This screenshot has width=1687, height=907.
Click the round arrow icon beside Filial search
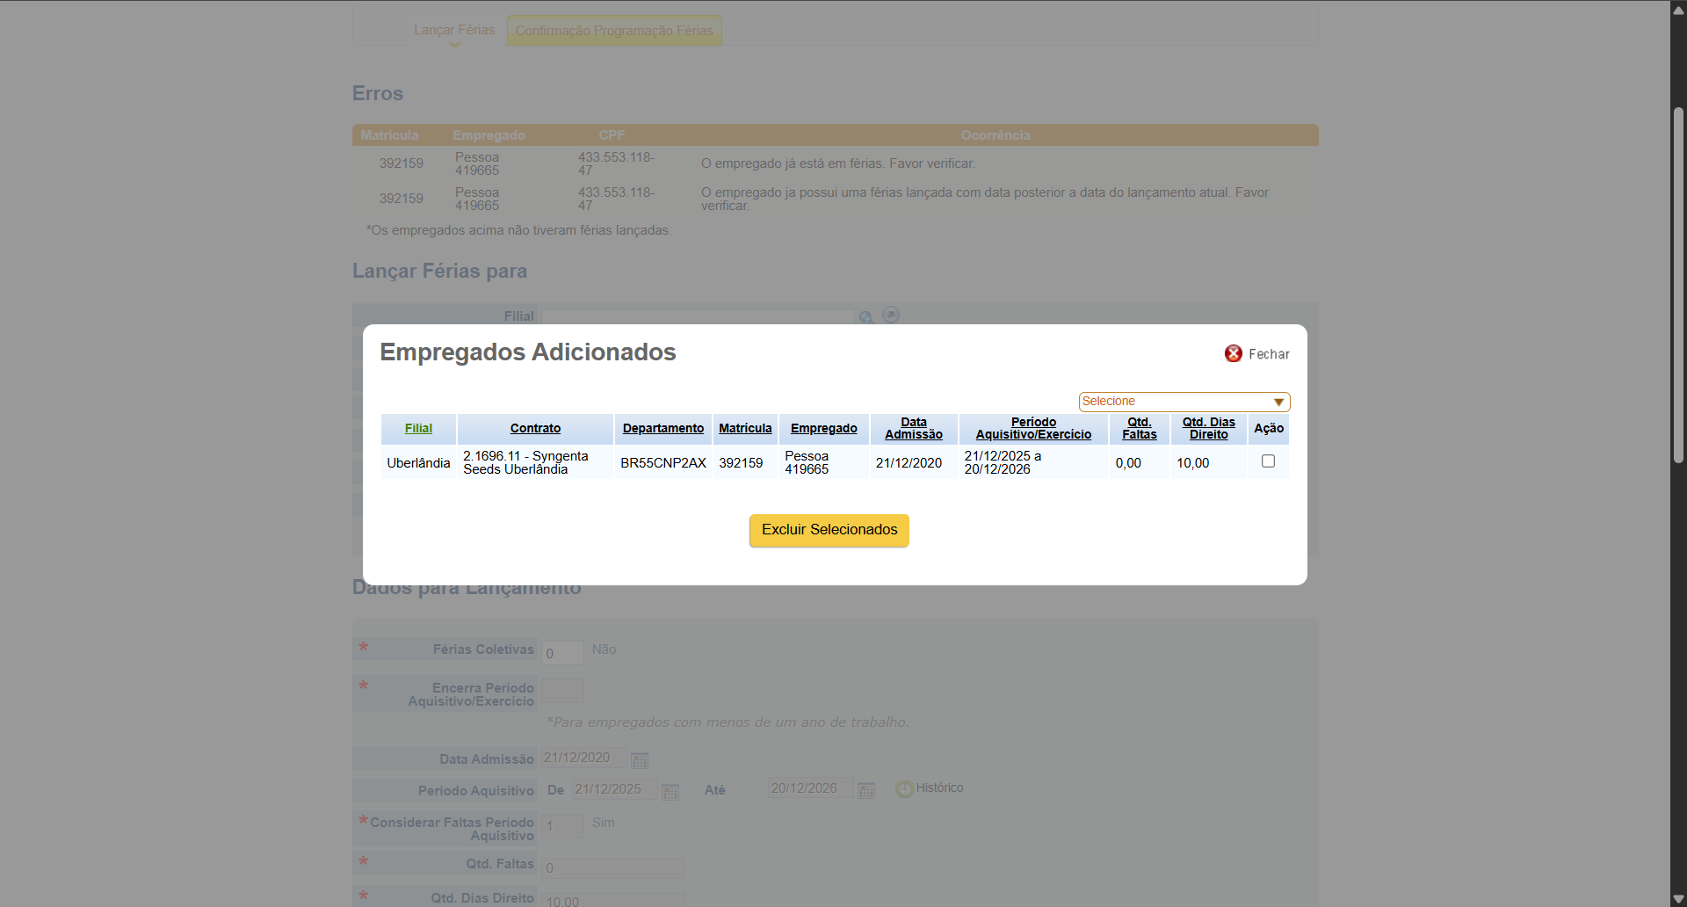(x=891, y=315)
